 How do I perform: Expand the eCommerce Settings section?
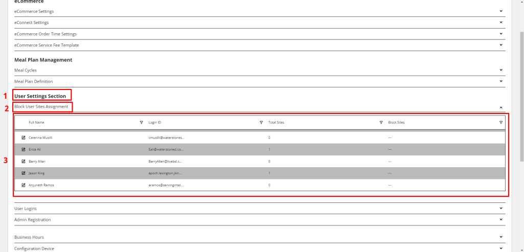coord(500,11)
